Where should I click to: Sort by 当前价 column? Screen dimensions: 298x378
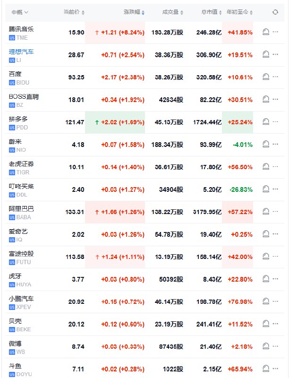click(74, 12)
